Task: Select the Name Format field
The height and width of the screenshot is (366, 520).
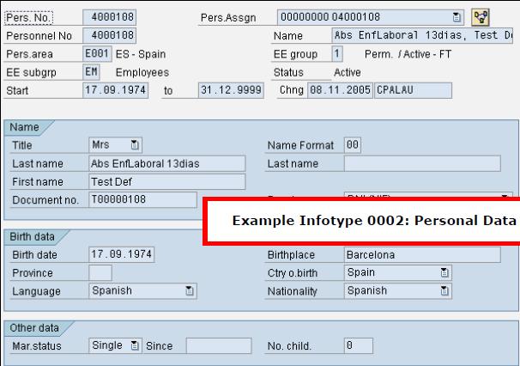Action: coord(352,145)
